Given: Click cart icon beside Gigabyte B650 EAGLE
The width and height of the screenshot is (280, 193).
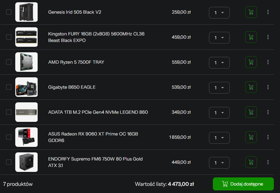Looking at the screenshot, I should (x=251, y=87).
